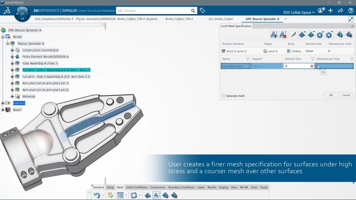Click the tetrahedron mesh icon in bottom toolbar
This screenshot has height=200, width=356.
[148, 195]
